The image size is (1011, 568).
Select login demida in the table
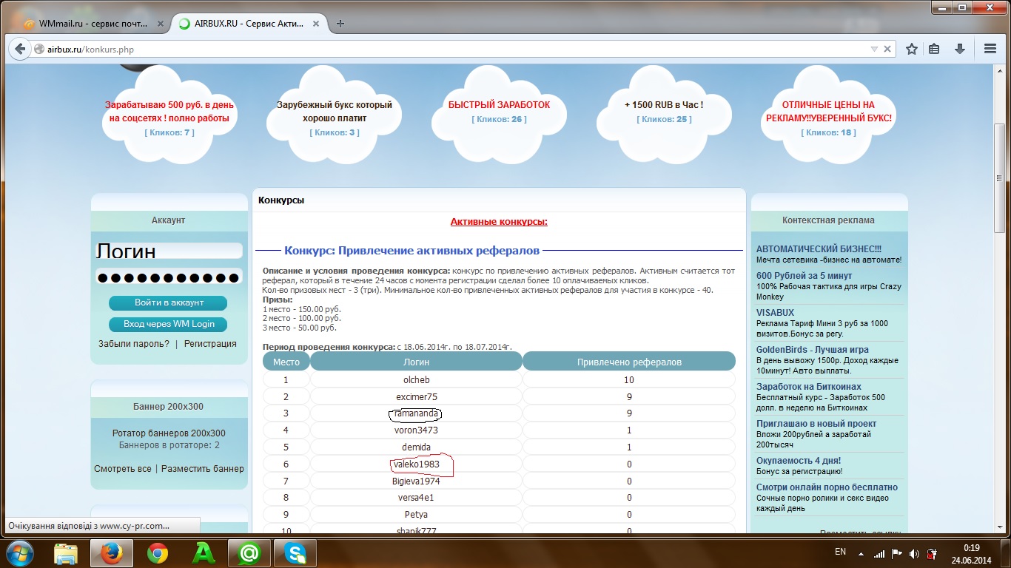(x=416, y=447)
